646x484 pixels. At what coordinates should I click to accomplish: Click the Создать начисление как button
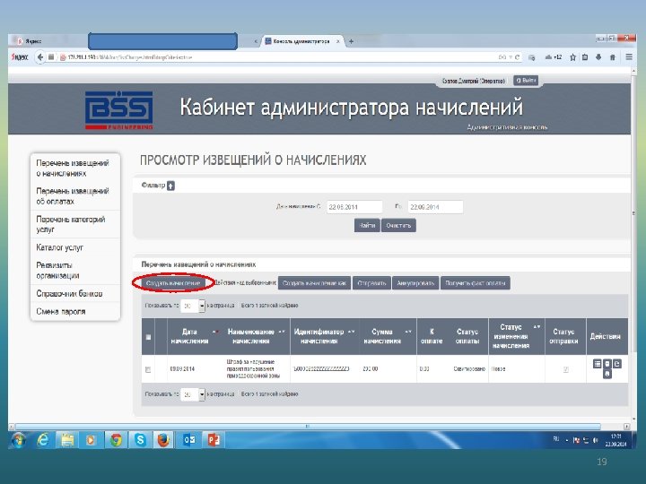pyautogui.click(x=314, y=283)
